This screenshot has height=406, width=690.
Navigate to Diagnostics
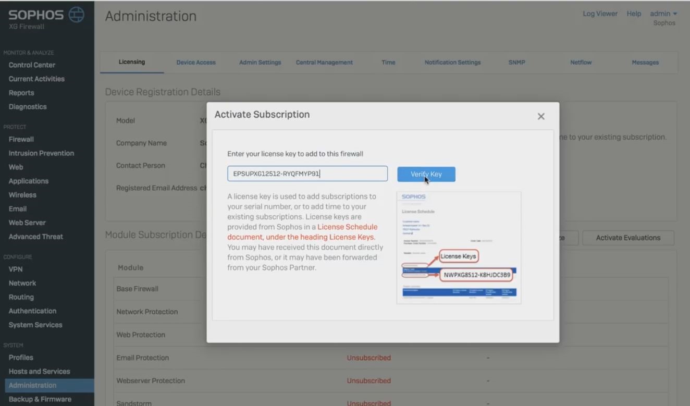click(x=27, y=106)
